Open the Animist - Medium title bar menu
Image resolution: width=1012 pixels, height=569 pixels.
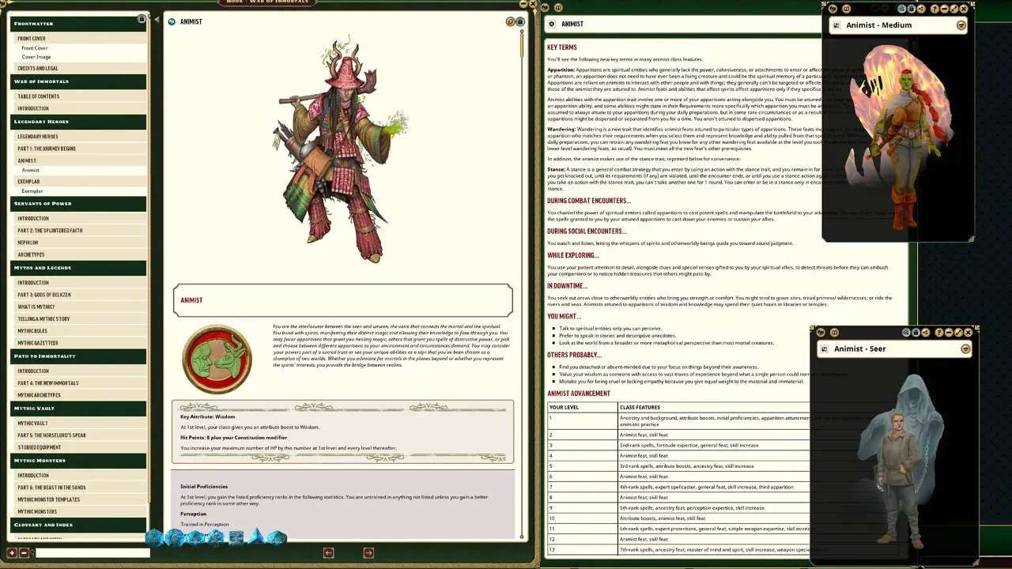pos(961,25)
